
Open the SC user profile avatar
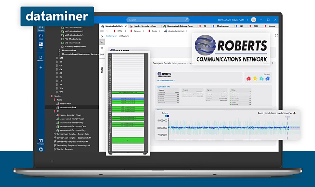click(x=253, y=20)
